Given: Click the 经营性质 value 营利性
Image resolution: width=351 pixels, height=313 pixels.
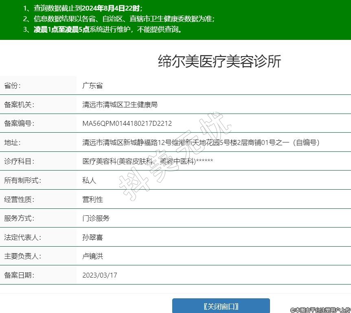Looking at the screenshot, I should [x=92, y=199].
